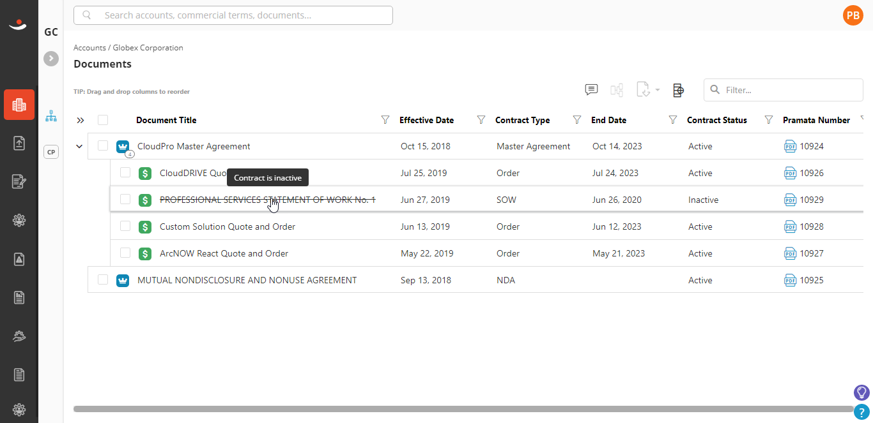The height and width of the screenshot is (423, 873).
Task: Filter the Document Title column
Action: pyautogui.click(x=385, y=120)
